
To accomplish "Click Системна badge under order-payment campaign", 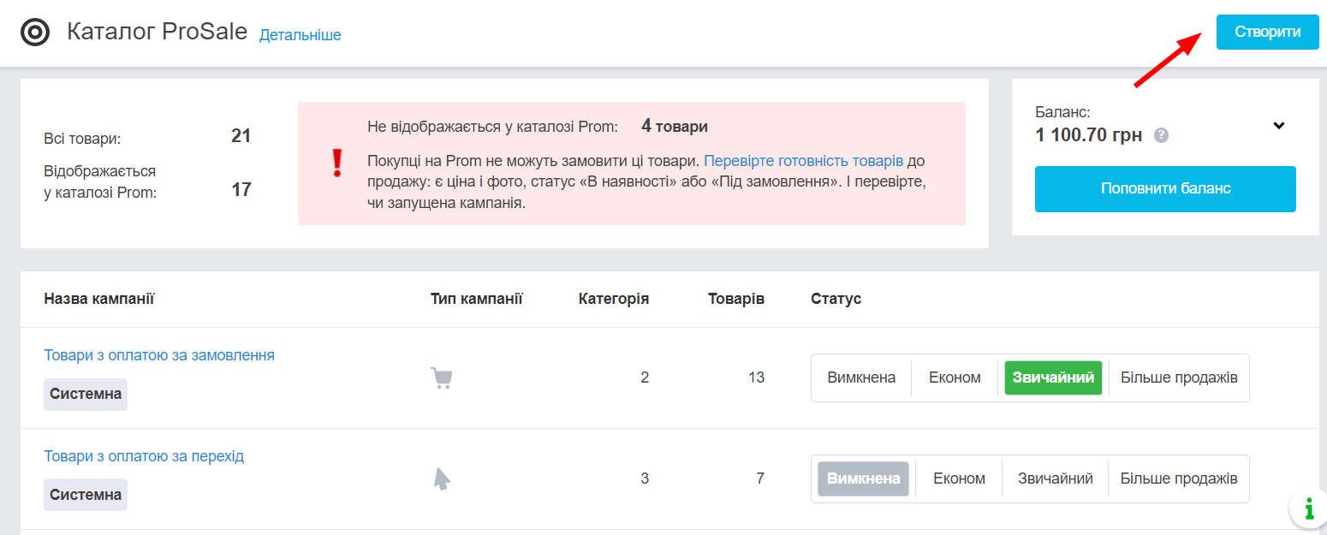I will point(86,395).
